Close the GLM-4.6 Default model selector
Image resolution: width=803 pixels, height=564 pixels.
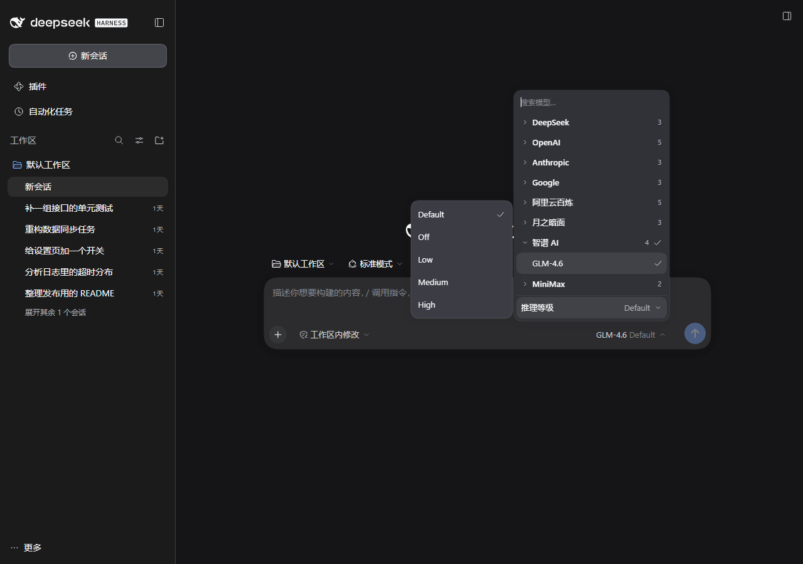630,335
